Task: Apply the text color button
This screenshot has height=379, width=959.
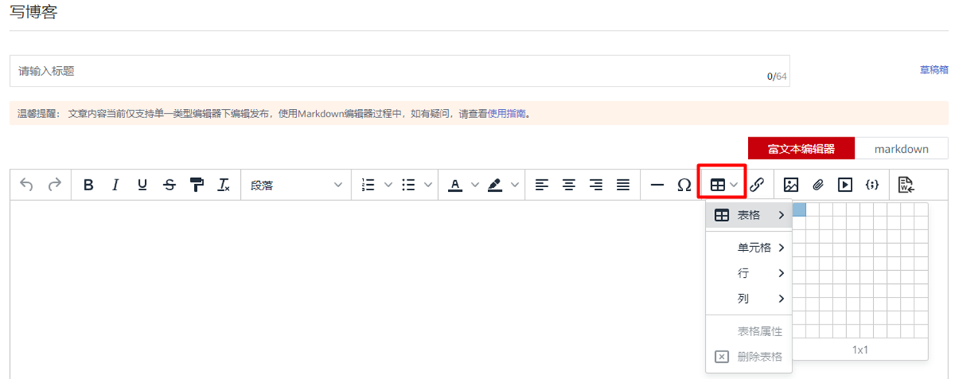Action: [455, 185]
